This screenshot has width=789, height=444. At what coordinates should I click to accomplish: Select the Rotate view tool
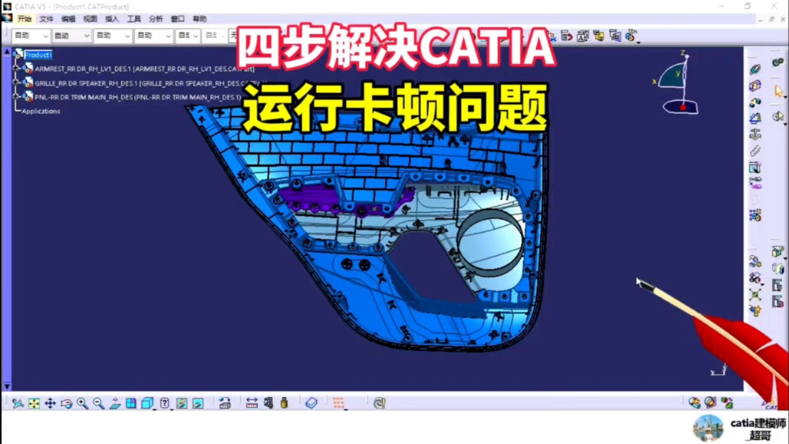[x=66, y=403]
